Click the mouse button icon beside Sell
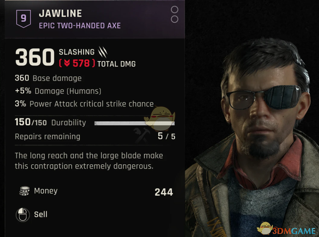 coord(23,215)
